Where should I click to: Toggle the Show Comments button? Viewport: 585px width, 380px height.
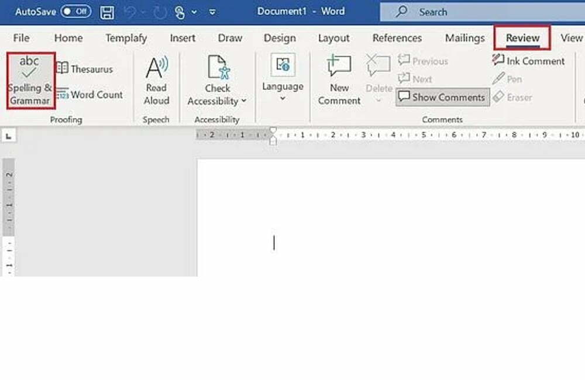(x=442, y=97)
